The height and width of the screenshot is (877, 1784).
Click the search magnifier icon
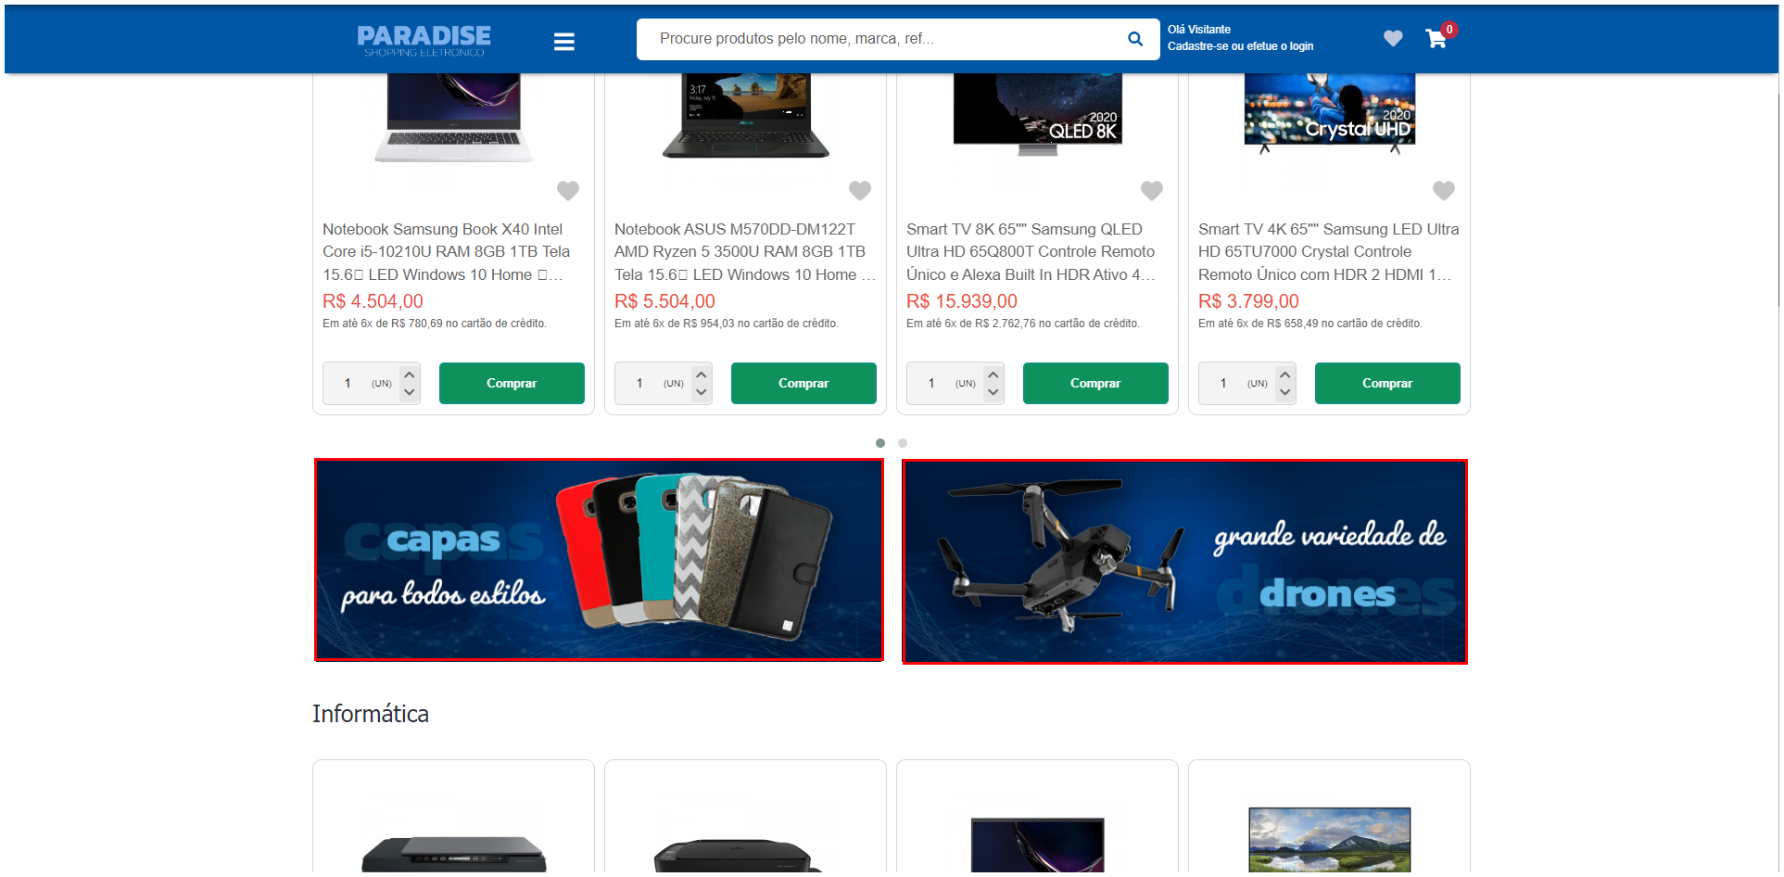tap(1134, 39)
